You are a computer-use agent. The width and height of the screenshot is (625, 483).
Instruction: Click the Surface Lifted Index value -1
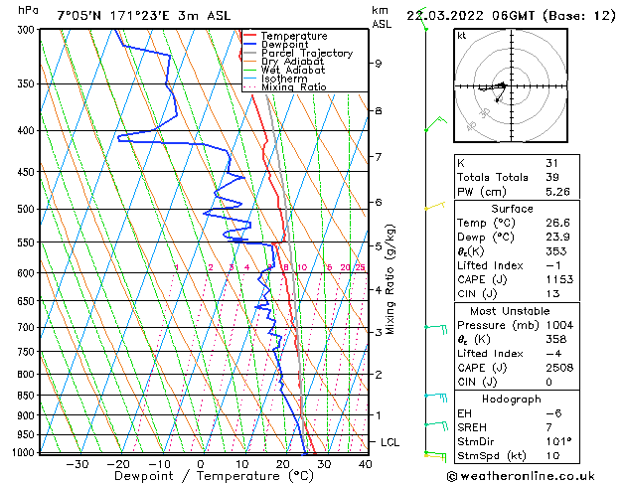[x=554, y=265]
